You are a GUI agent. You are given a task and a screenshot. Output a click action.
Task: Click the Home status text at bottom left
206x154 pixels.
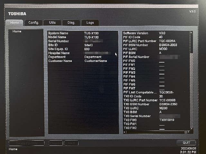tap(13, 149)
